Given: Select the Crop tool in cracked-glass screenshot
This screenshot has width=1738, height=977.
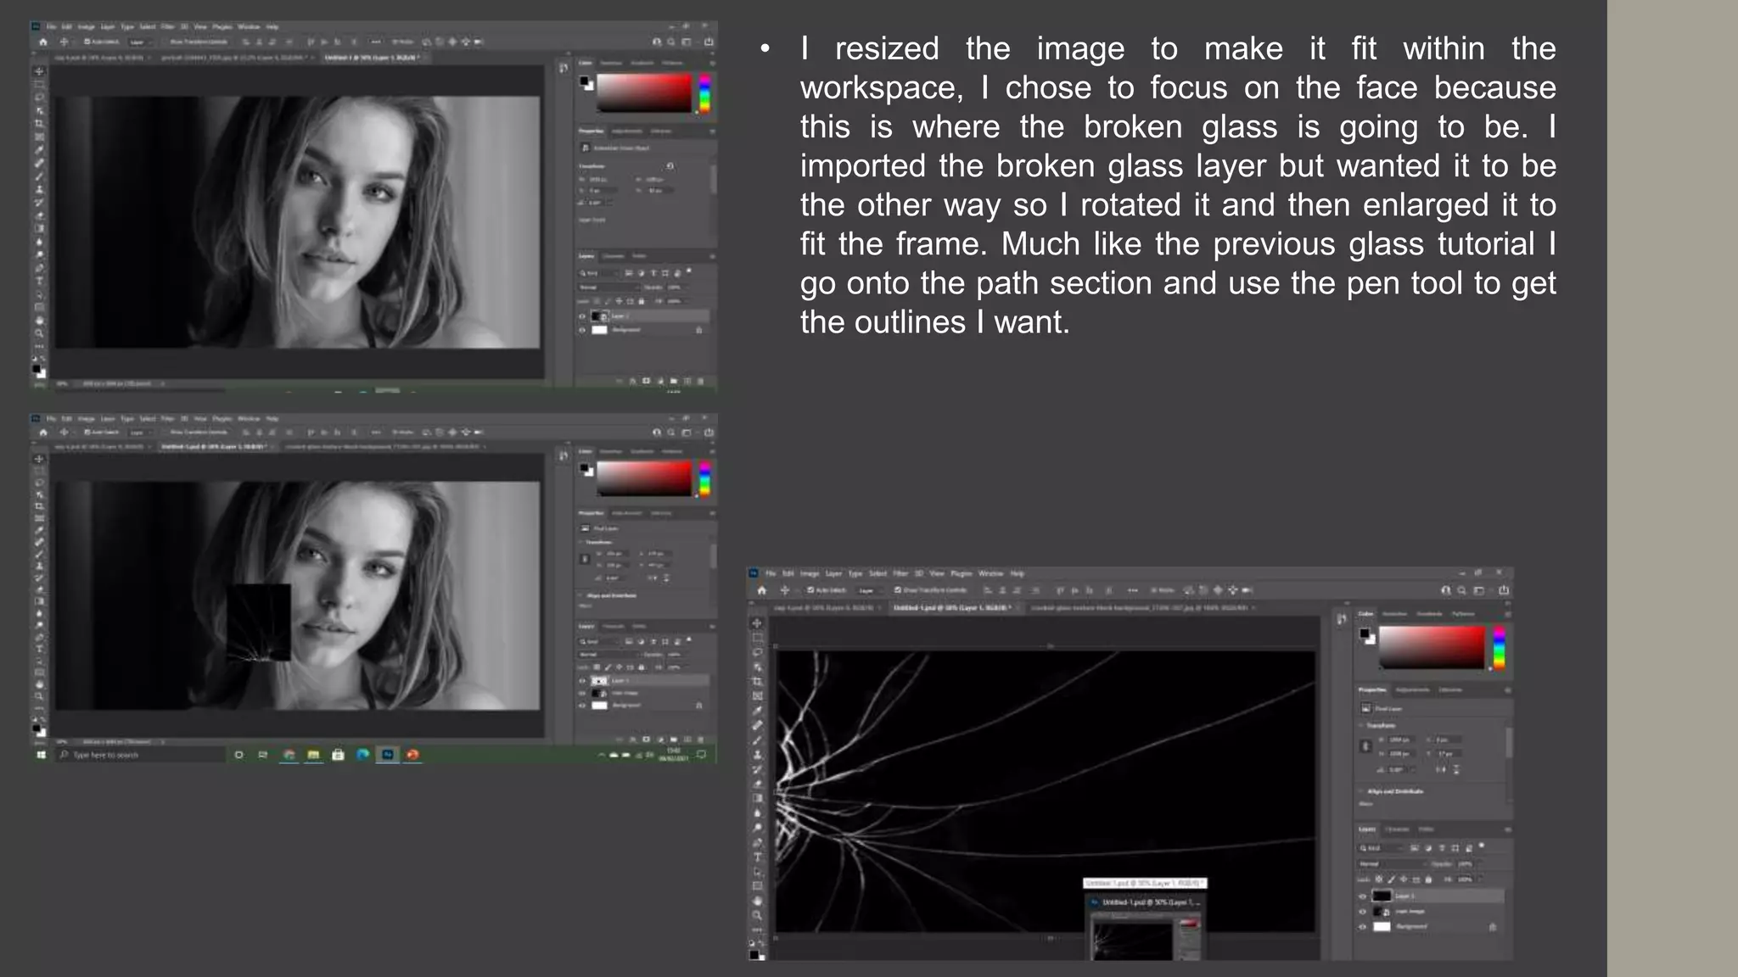Looking at the screenshot, I should click(x=757, y=681).
